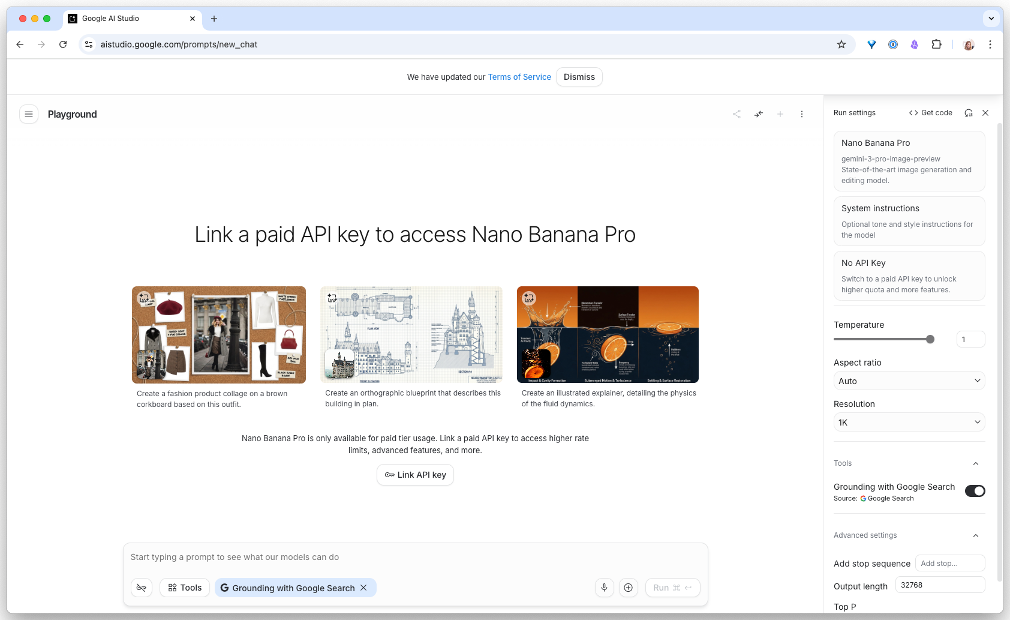Click the Output length field

[940, 585]
